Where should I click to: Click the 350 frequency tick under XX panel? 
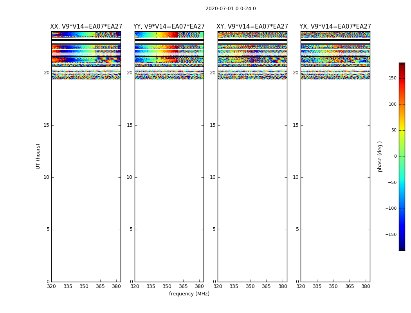click(x=84, y=286)
